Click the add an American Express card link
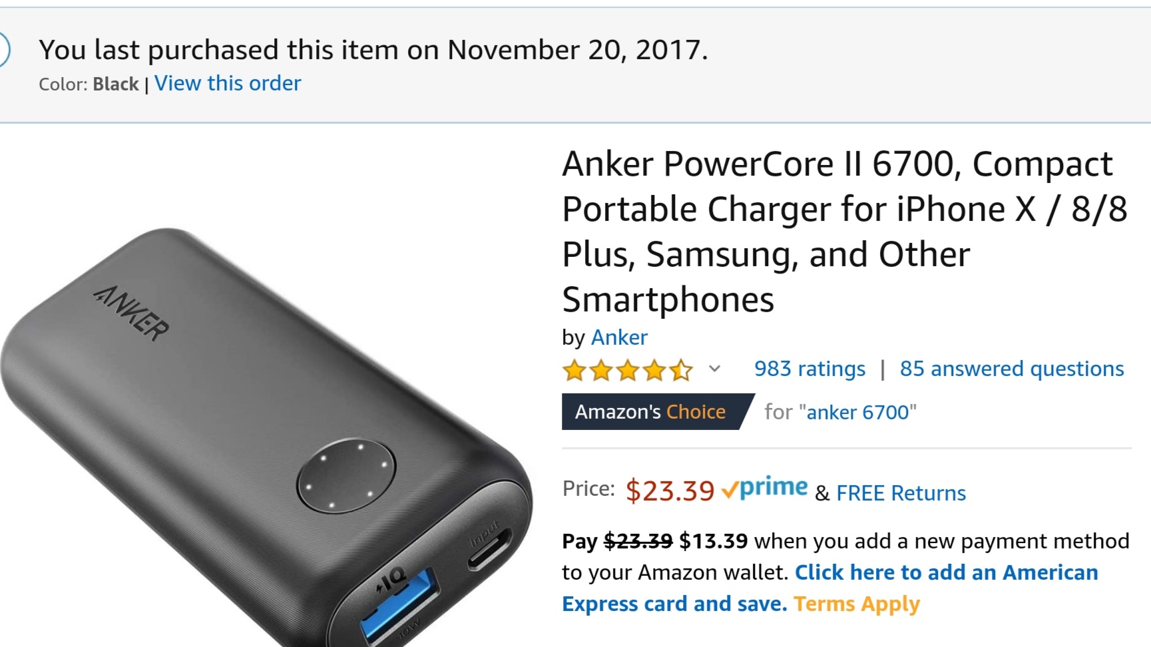The height and width of the screenshot is (647, 1151). (x=830, y=588)
